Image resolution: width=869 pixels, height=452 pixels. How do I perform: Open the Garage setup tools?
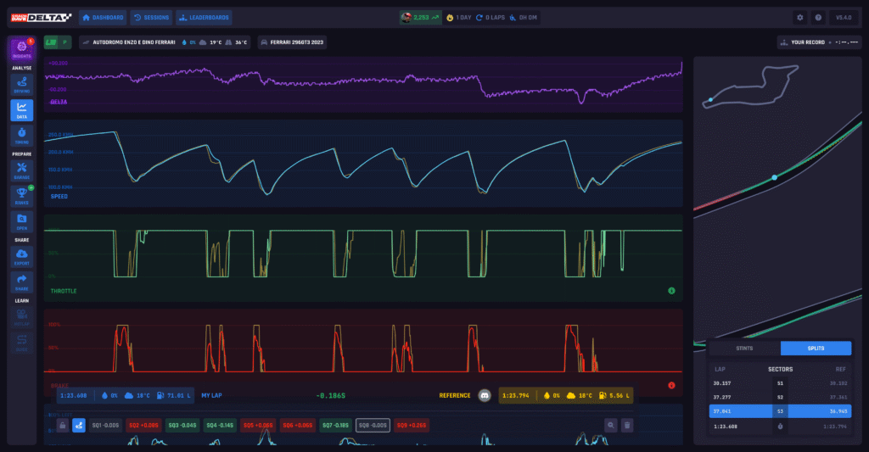pos(21,170)
